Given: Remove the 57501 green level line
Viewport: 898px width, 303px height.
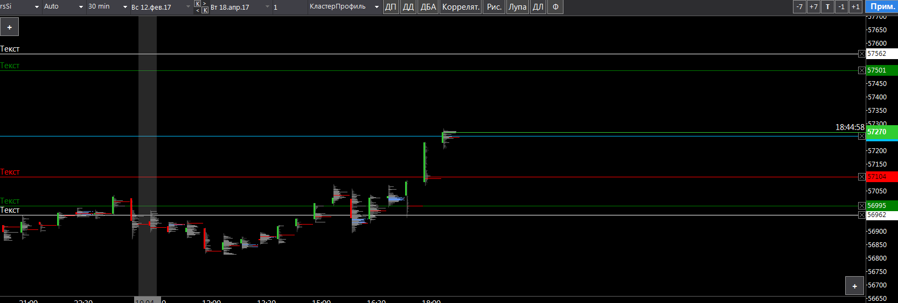Looking at the screenshot, I should [861, 70].
